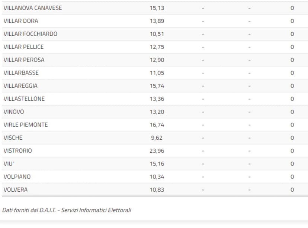The height and width of the screenshot is (228, 308).
Task: Select the VILLAR PEROSA row name
Action: [x=24, y=60]
